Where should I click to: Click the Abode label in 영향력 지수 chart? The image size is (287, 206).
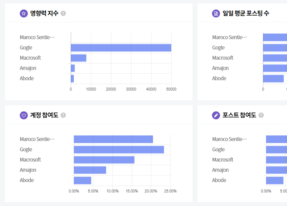tap(27, 78)
